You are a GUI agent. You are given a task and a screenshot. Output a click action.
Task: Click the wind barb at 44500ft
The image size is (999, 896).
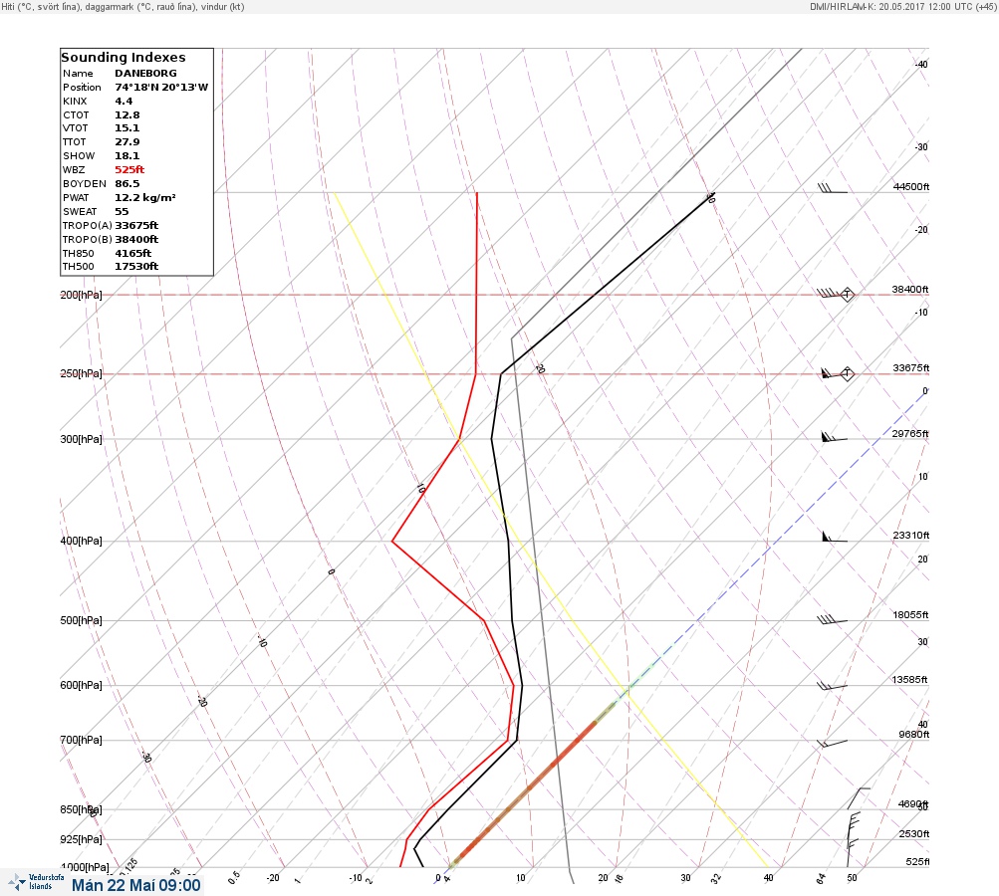click(x=832, y=188)
